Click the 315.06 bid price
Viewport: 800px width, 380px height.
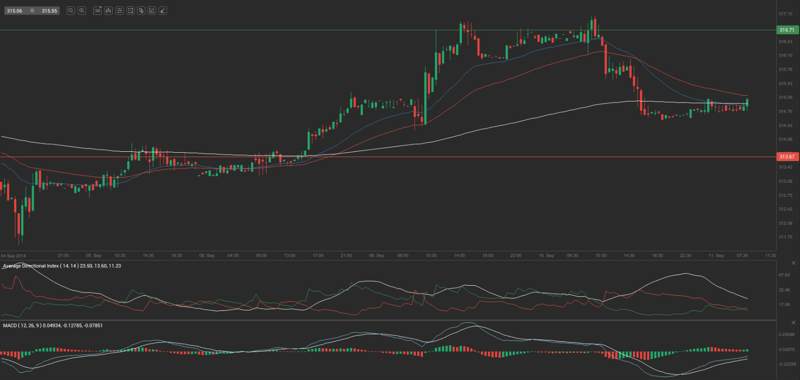[x=15, y=11]
